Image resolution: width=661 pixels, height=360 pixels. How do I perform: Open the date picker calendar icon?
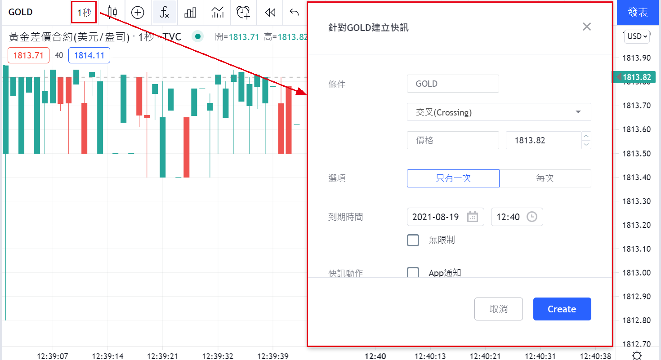click(473, 217)
